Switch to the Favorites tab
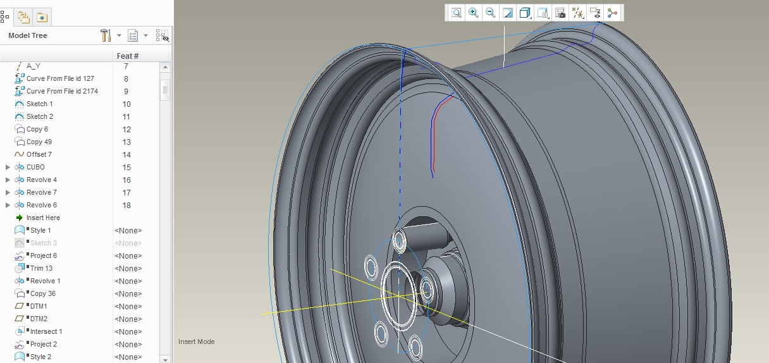Image resolution: width=769 pixels, height=363 pixels. pyautogui.click(x=42, y=17)
